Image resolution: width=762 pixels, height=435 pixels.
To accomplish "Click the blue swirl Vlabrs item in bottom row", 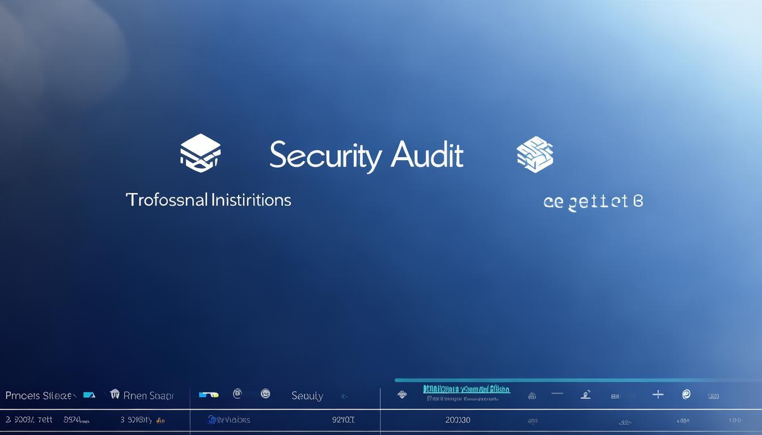I will 229,420.
